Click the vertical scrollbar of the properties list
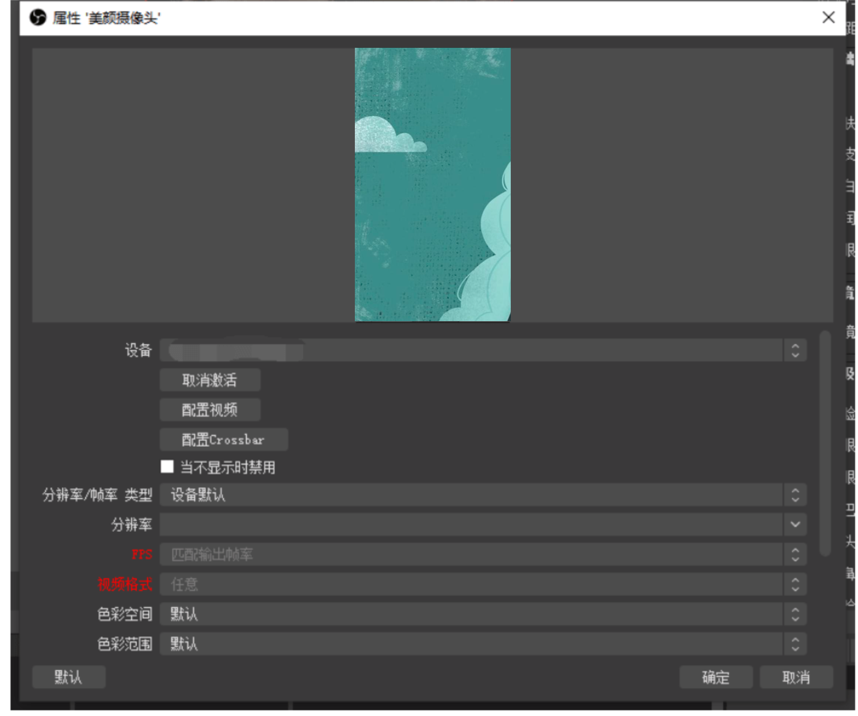The image size is (858, 716). point(825,443)
